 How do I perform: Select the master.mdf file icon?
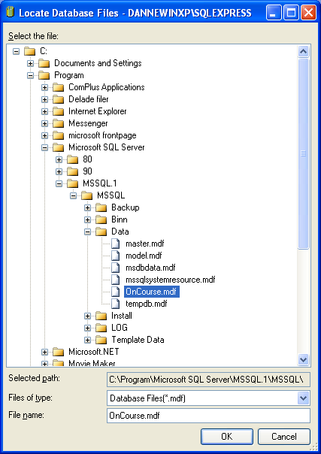coord(116,244)
